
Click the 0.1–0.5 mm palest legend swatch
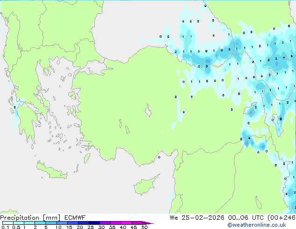point(8,223)
